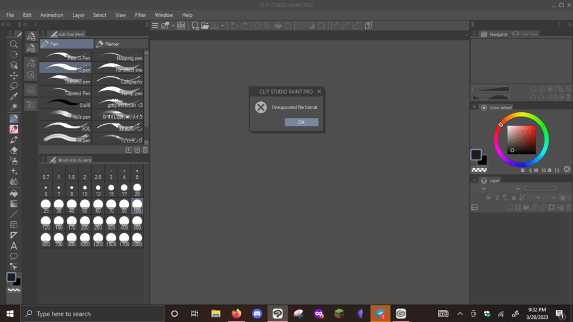Select the Eraser tool
This screenshot has height=322, width=573.
[x=14, y=150]
